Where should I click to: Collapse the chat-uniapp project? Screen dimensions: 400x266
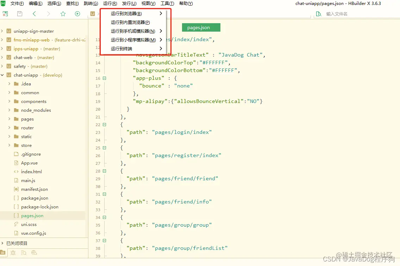[2, 75]
